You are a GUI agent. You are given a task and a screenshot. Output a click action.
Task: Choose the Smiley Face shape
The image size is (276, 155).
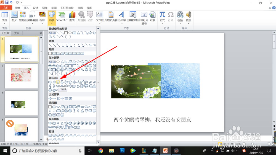click(x=74, y=70)
